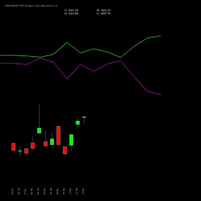Click the 12 Mar date label

tap(77, 191)
